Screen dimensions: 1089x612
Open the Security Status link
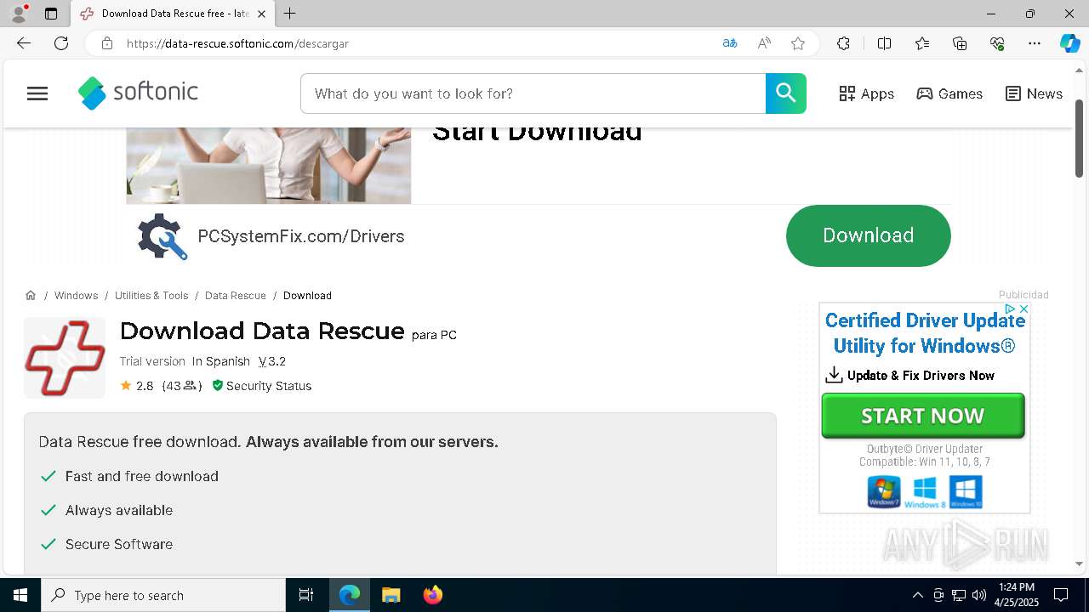click(x=261, y=386)
